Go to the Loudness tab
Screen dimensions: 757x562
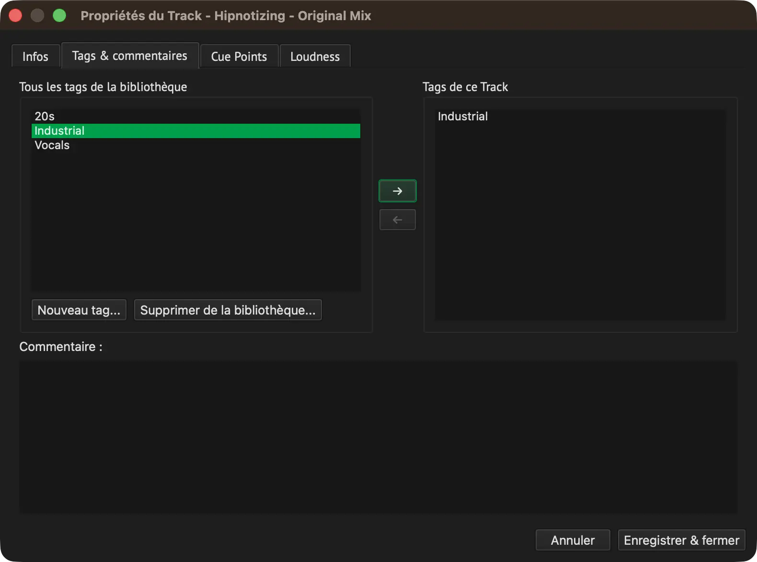pos(315,56)
